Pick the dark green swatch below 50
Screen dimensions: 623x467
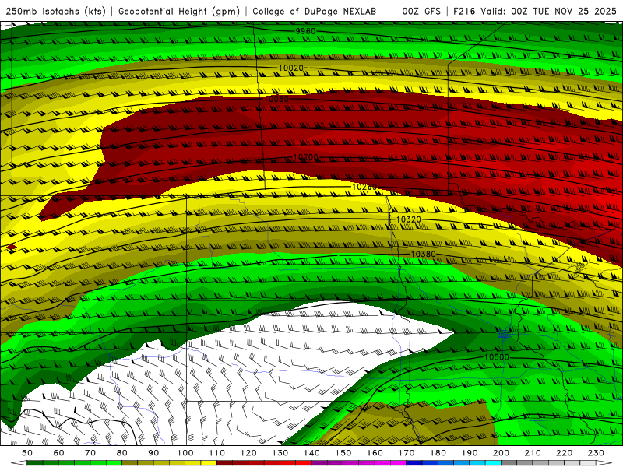[x=35, y=462]
